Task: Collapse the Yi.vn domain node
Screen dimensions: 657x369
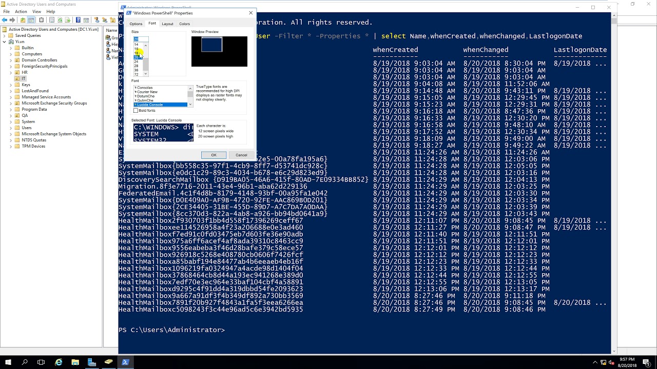Action: point(4,42)
